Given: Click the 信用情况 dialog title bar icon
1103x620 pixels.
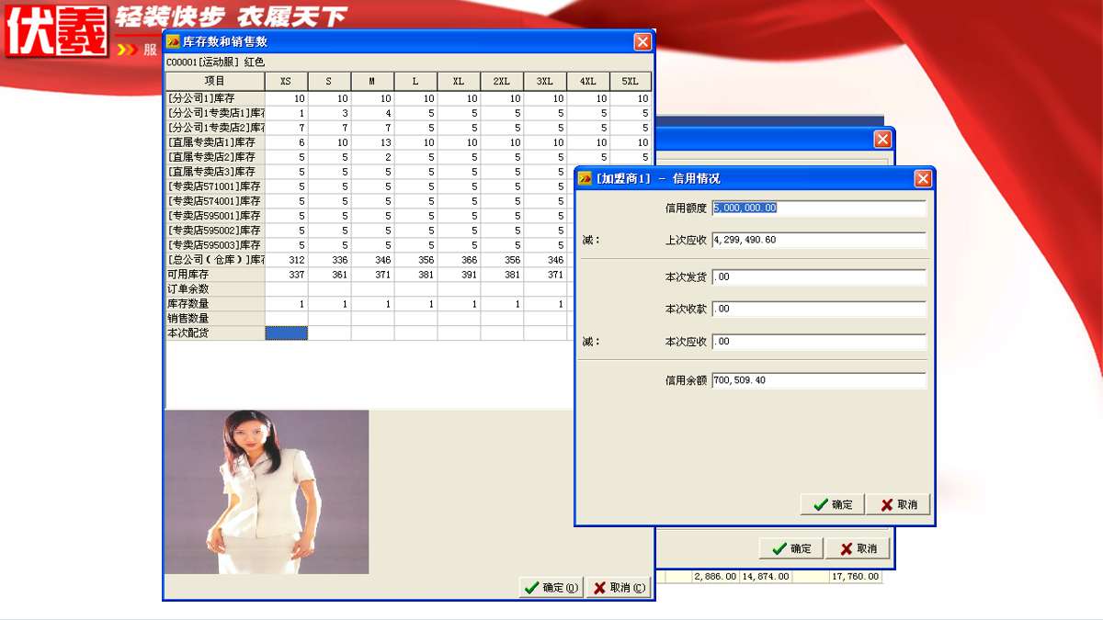Looking at the screenshot, I should [x=585, y=179].
